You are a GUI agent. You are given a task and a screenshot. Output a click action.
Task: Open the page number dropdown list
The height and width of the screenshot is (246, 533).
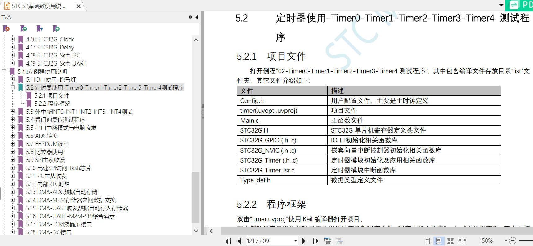[295, 241]
